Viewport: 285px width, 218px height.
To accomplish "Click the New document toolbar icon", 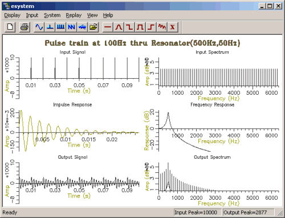I will coord(10,27).
